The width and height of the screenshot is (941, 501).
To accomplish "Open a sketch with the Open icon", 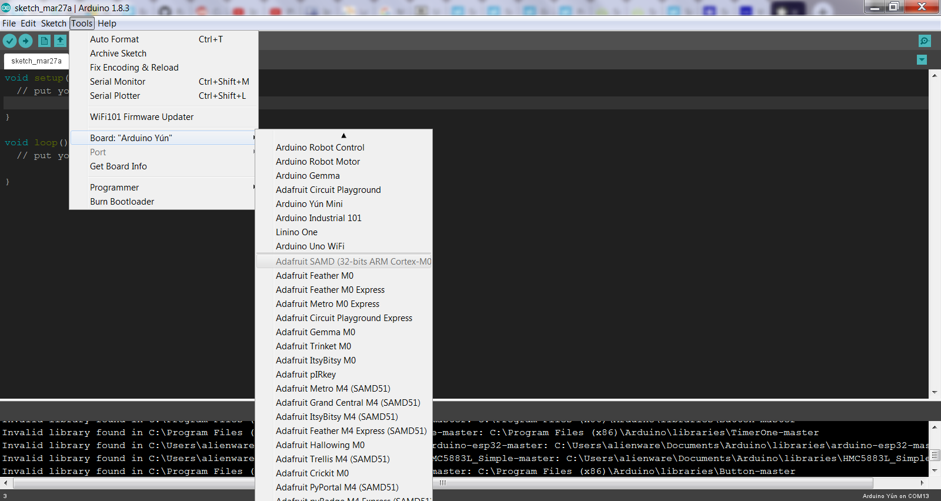I will click(x=61, y=41).
